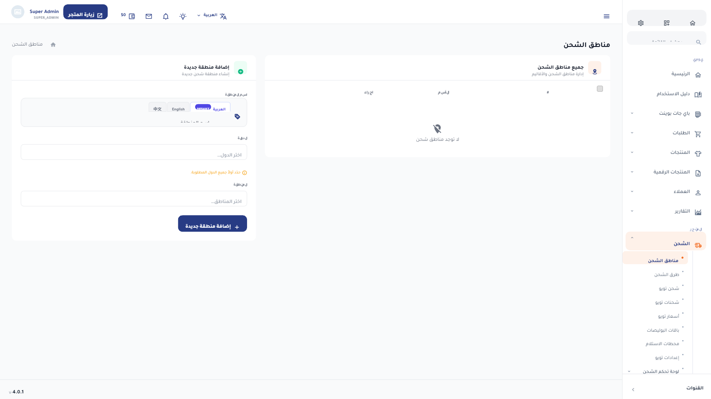
Task: Open the اختر المناطق regions selector
Action: click(134, 199)
